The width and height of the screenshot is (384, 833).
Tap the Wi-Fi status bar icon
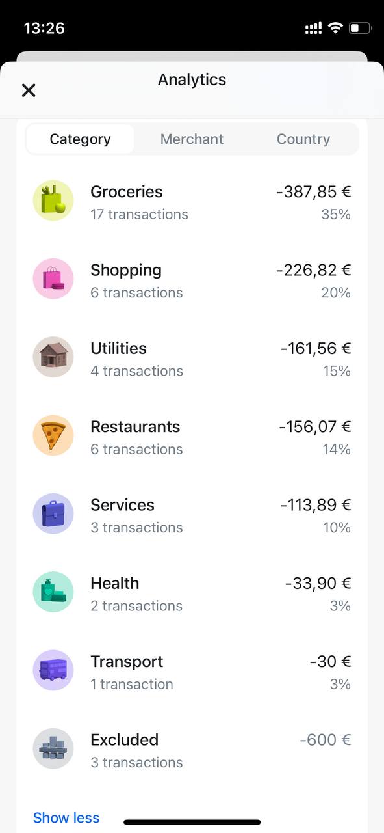coord(335,28)
